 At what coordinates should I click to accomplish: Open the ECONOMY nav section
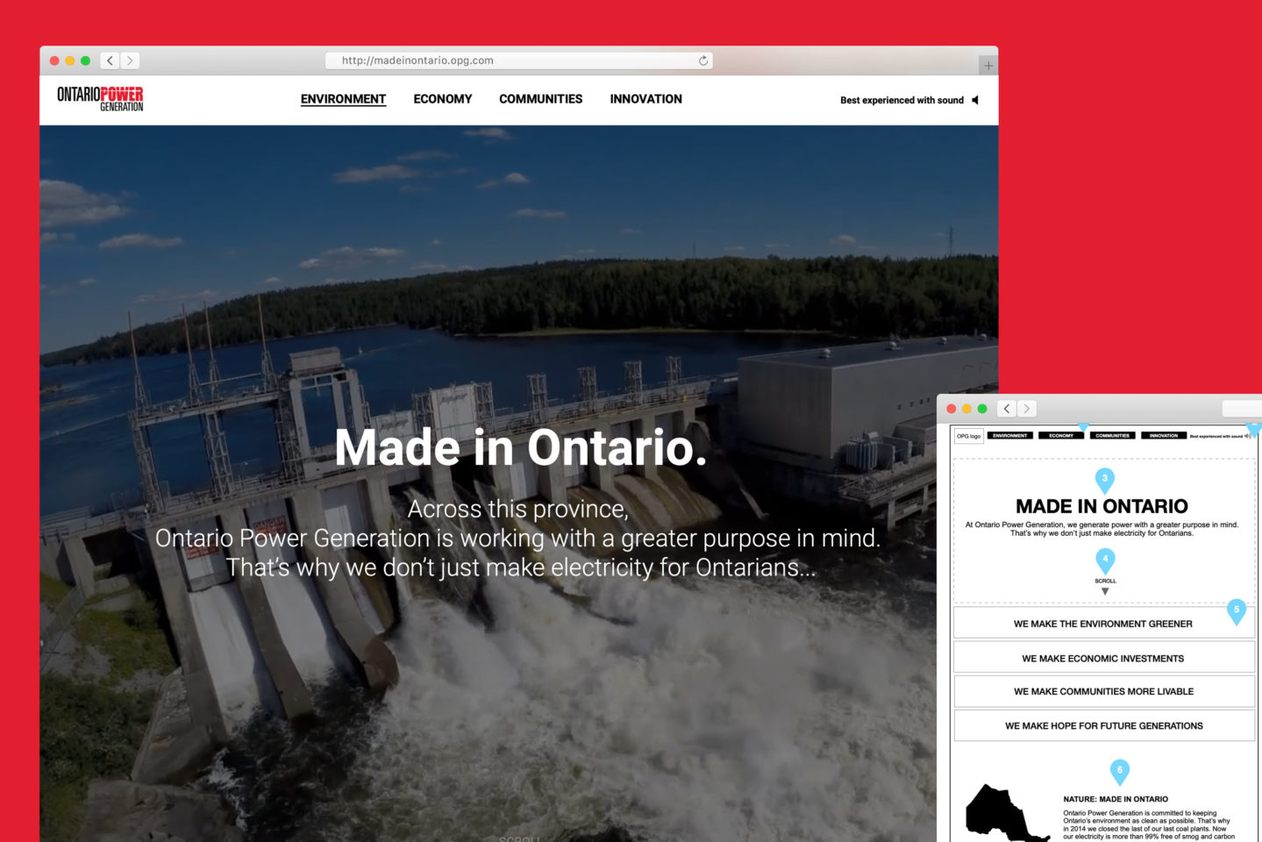(443, 99)
